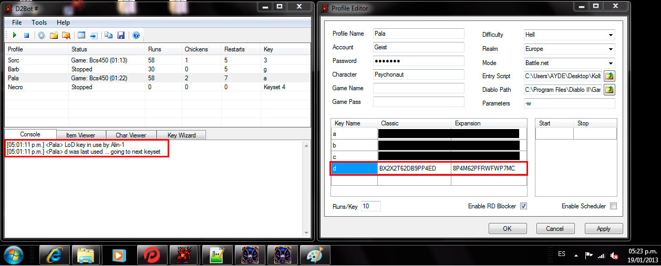Open network signal icon in tray

coord(602,255)
